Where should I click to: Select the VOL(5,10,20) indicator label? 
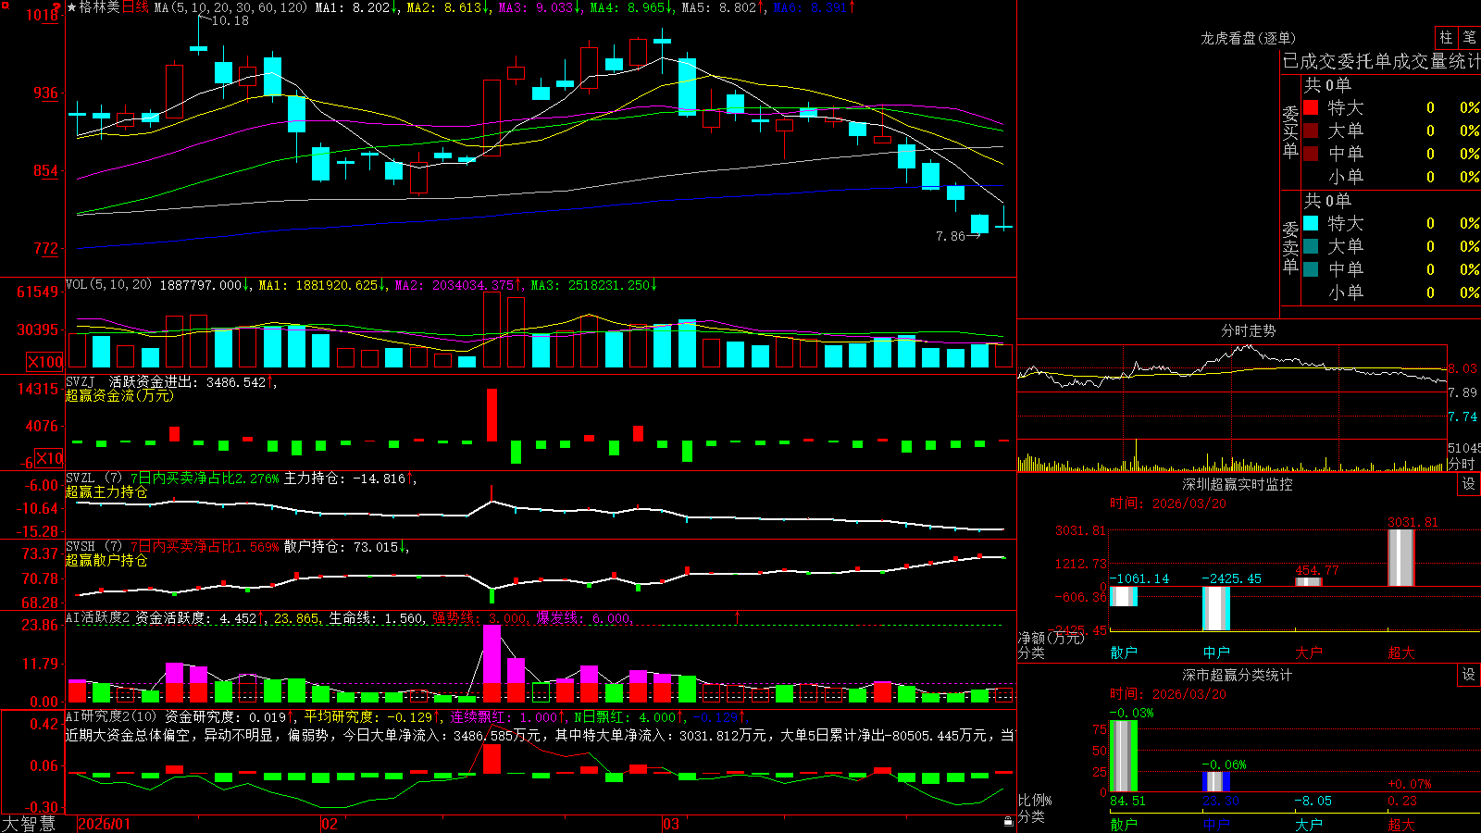[108, 285]
